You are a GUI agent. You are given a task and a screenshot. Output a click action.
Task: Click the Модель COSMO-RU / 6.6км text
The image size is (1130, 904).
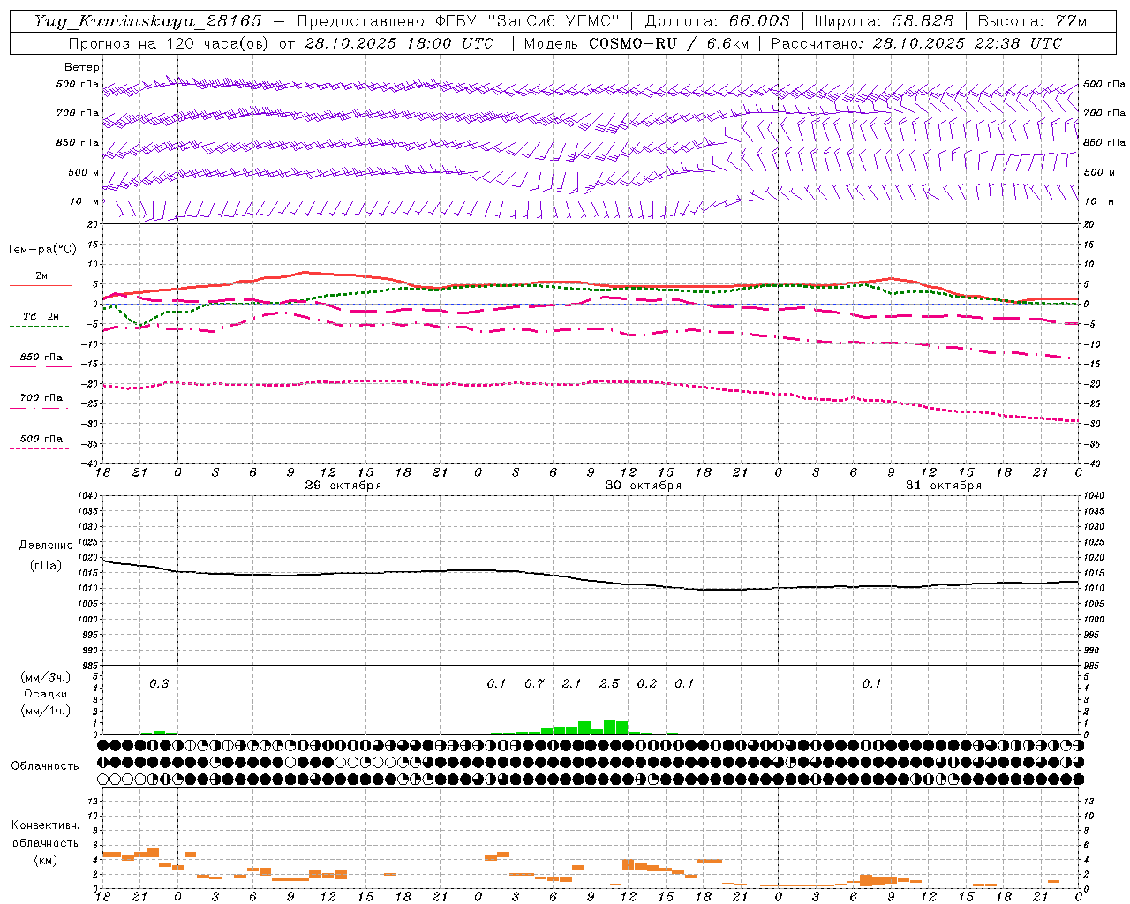(x=636, y=43)
